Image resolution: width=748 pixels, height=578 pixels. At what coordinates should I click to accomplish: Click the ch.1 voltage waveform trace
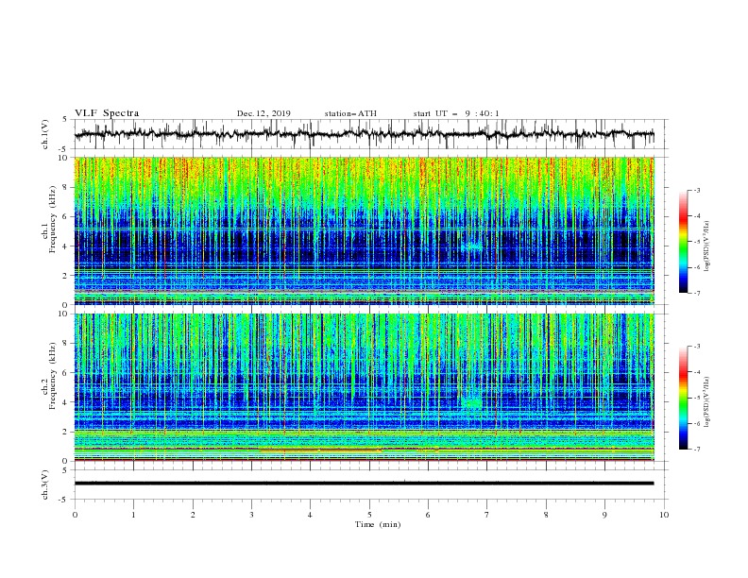click(x=364, y=134)
